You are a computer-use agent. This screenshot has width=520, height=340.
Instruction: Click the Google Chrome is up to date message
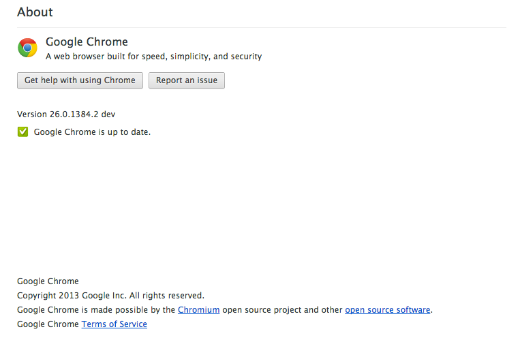coord(92,132)
